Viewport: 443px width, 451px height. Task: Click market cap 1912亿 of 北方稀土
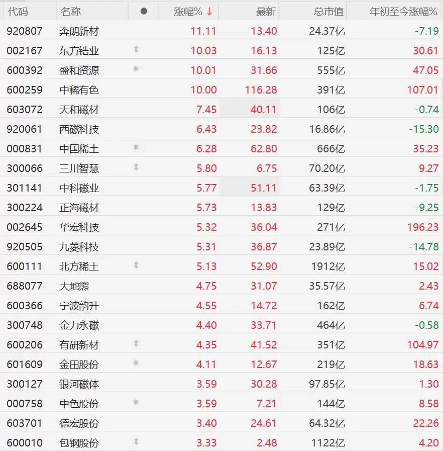tap(328, 266)
